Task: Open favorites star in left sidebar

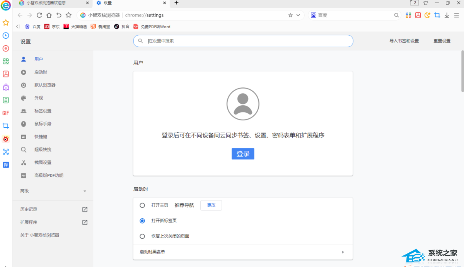Action: [x=6, y=23]
